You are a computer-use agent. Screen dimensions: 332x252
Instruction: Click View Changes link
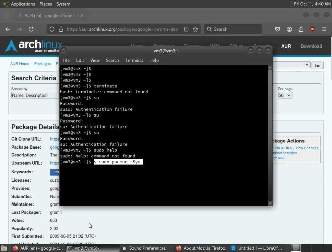pos(307,148)
